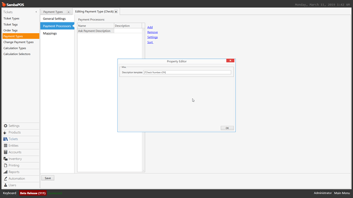353x198 pixels.
Task: Click the Inventory icon in sidebar
Action: pos(6,159)
